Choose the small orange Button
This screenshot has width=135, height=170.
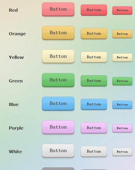point(122,34)
